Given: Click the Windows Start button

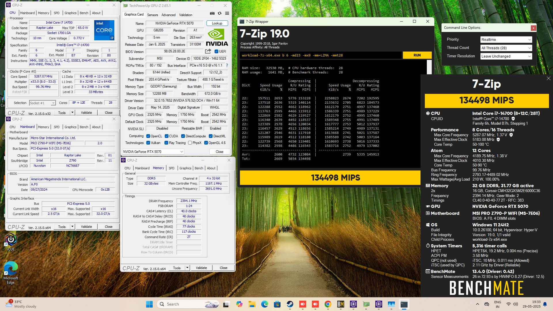Looking at the screenshot, I should coord(149,304).
